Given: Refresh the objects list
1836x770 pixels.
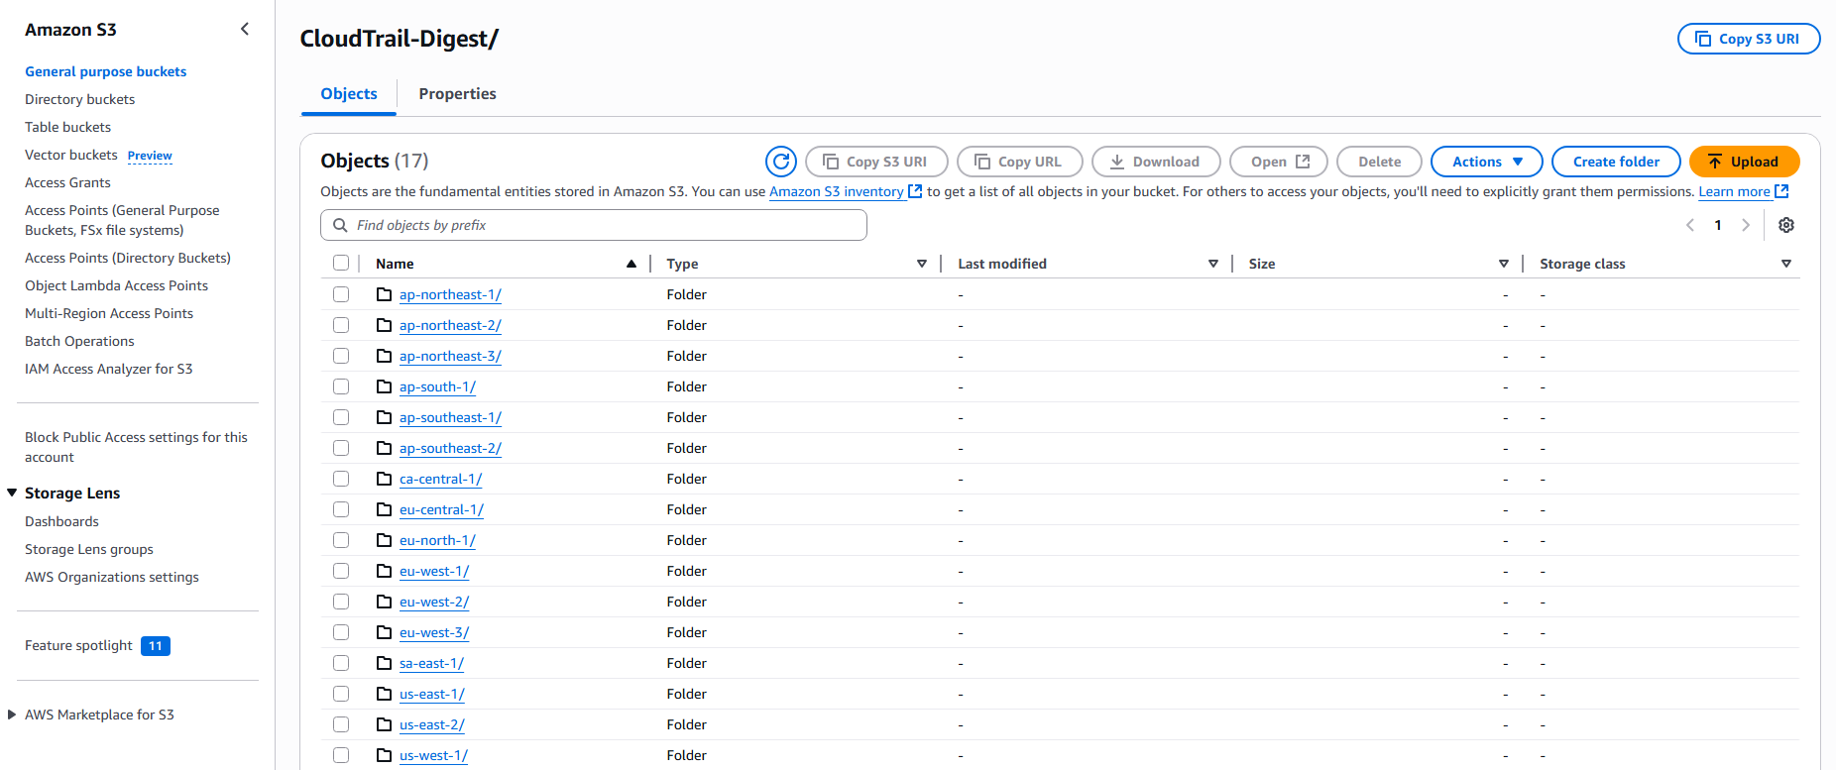Looking at the screenshot, I should click(781, 162).
